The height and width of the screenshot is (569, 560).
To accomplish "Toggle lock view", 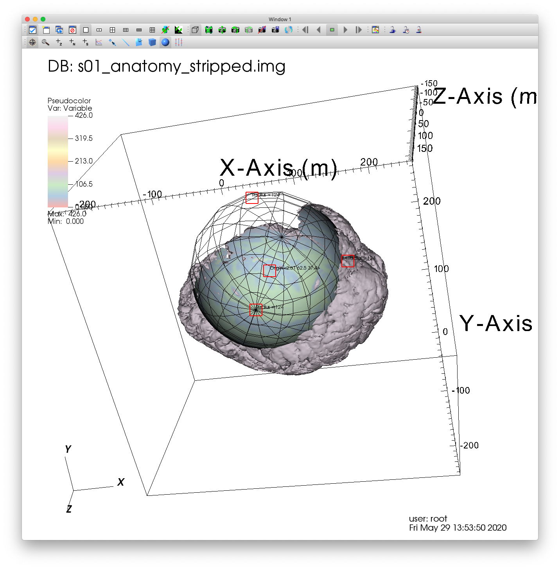I will pyautogui.click(x=393, y=30).
